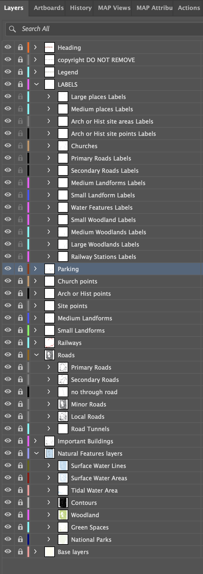Click the lock icon on Site points
Viewport: 203px width, 574px height.
[x=20, y=306]
